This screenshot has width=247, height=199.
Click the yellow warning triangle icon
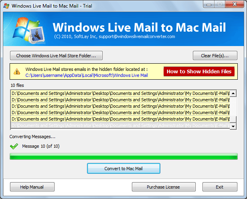tap(17, 72)
